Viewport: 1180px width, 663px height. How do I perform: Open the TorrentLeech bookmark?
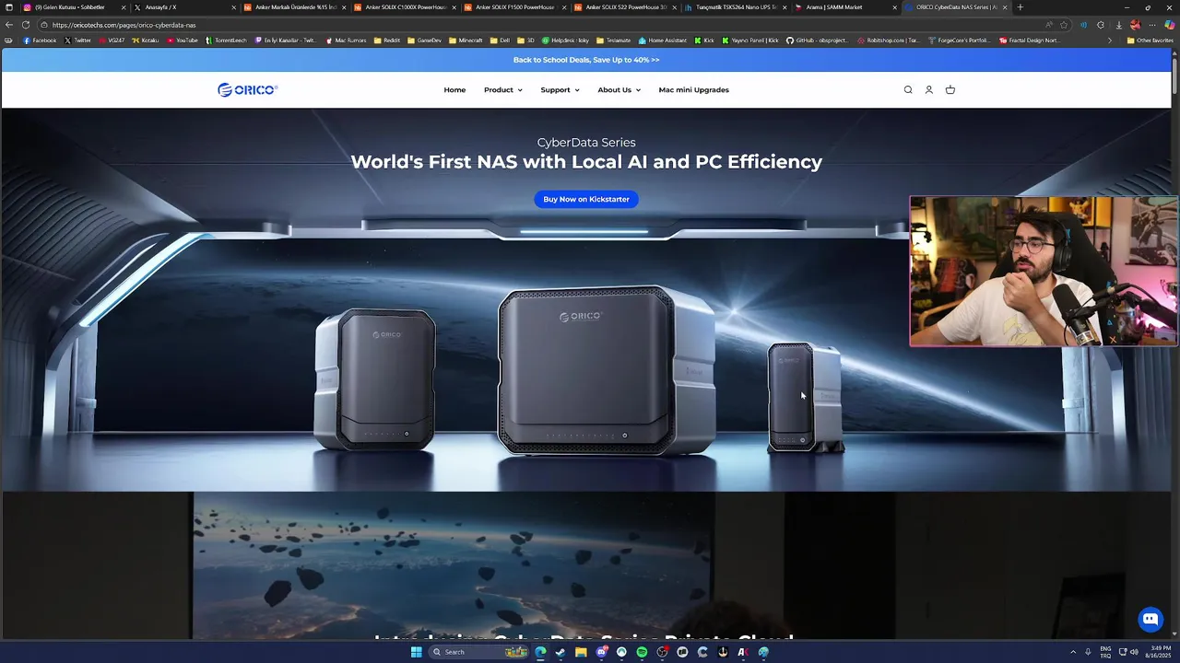point(226,41)
